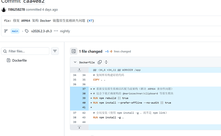Expand all lines in Dockerfile diff

[106, 62]
